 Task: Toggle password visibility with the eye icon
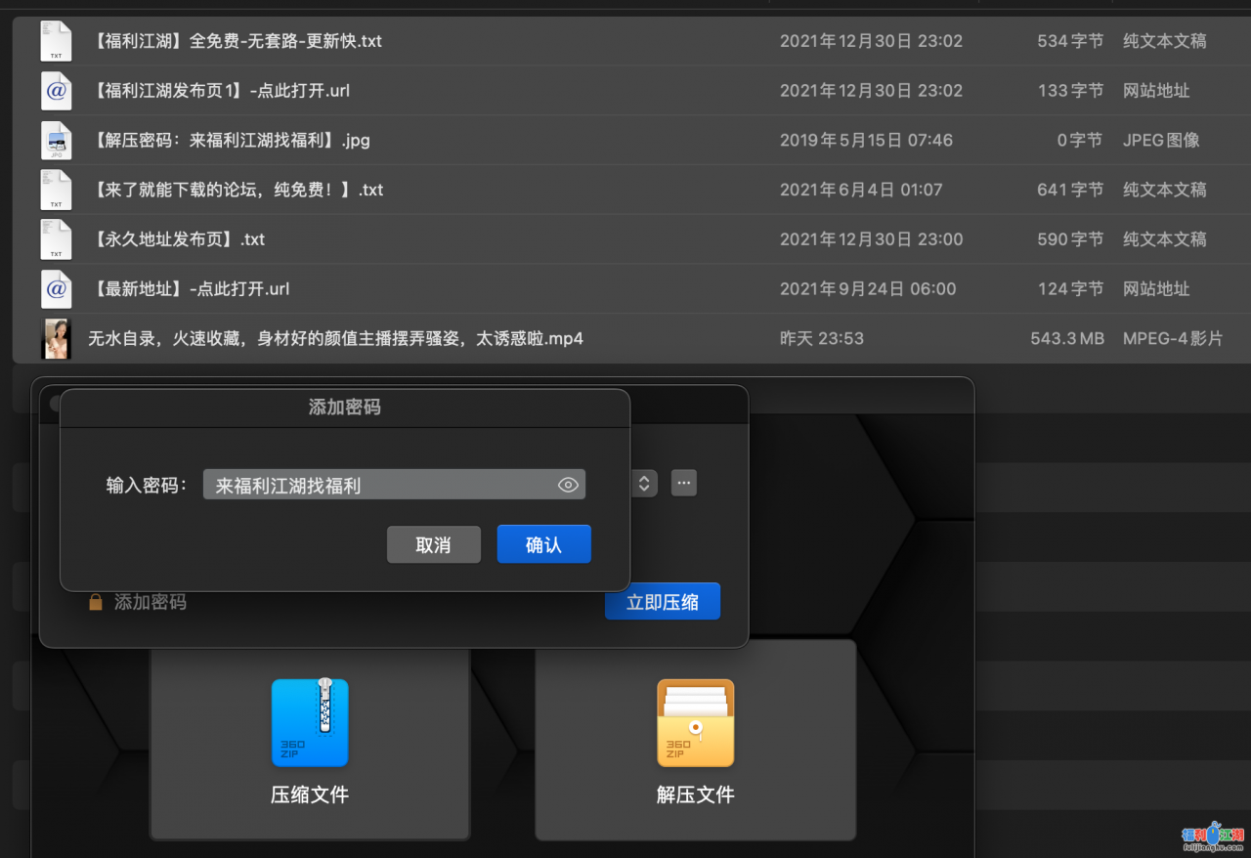(x=568, y=483)
